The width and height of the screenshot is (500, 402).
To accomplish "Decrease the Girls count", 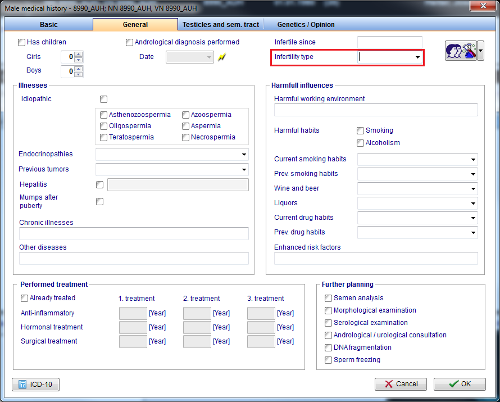I will click(x=79, y=60).
